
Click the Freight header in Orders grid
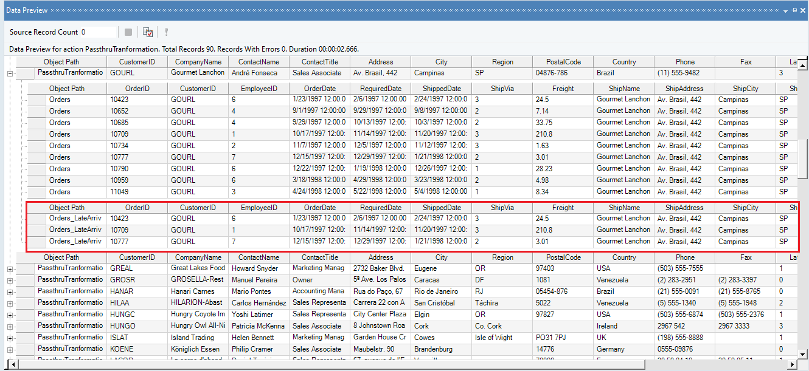563,89
